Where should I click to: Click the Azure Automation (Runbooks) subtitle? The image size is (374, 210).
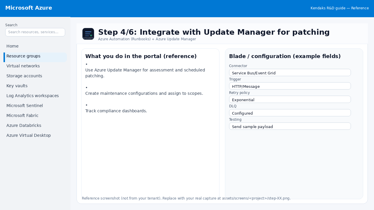147,39
